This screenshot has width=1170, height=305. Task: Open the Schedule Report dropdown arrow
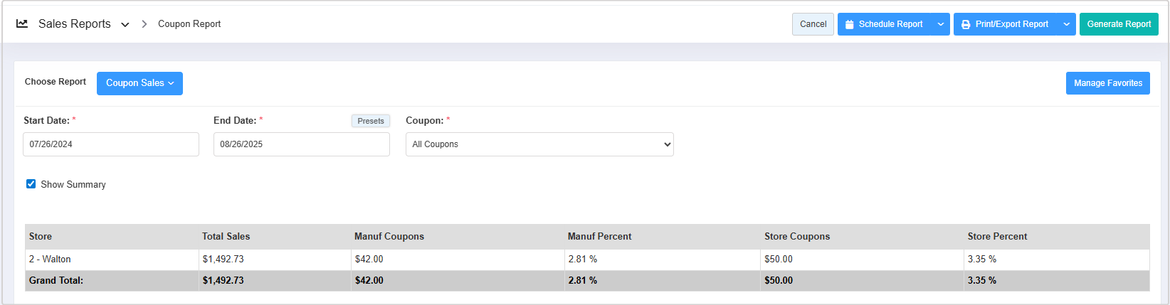941,24
